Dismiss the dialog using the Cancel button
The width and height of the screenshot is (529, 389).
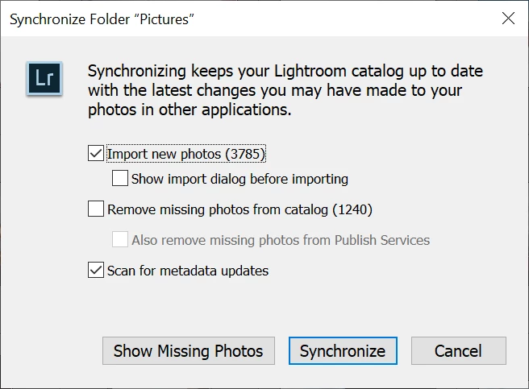[x=458, y=351]
